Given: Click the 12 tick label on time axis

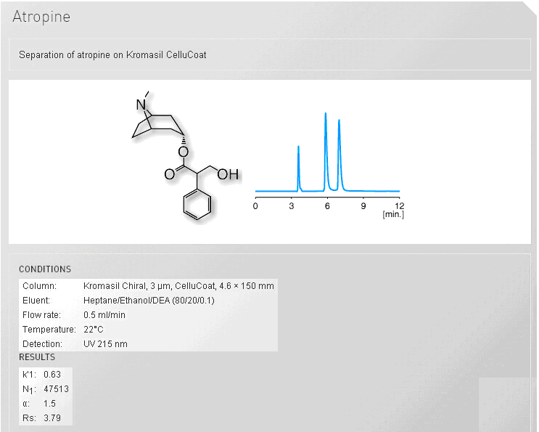Looking at the screenshot, I should click(399, 206).
